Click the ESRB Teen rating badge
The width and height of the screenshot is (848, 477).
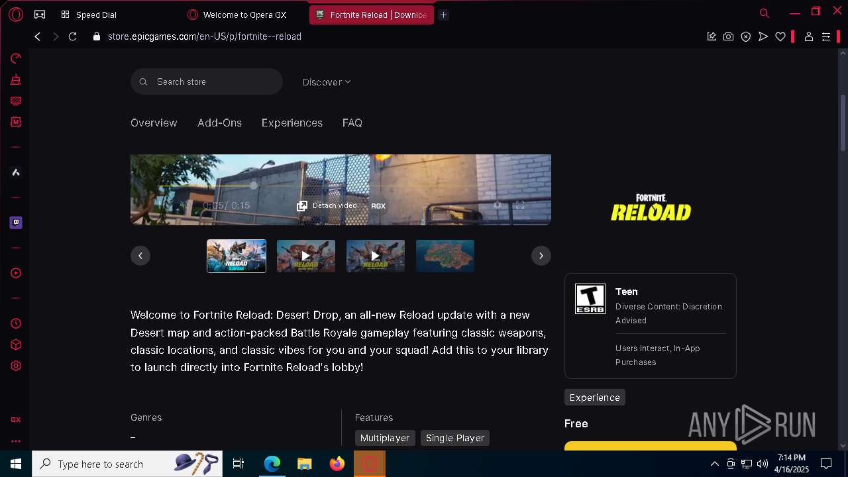[590, 299]
